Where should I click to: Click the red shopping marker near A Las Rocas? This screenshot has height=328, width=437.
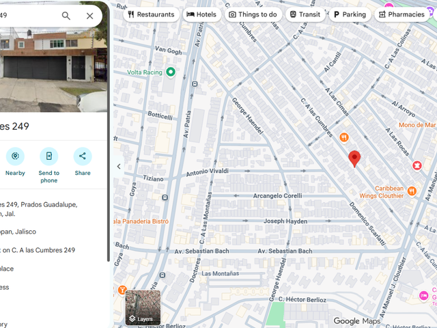pos(417,165)
